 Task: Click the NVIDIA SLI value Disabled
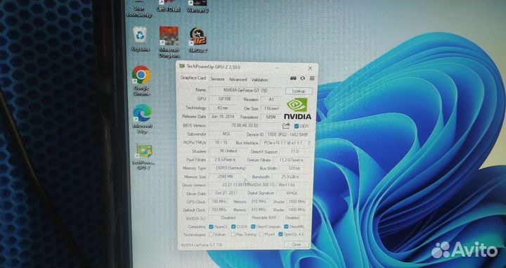(228, 218)
